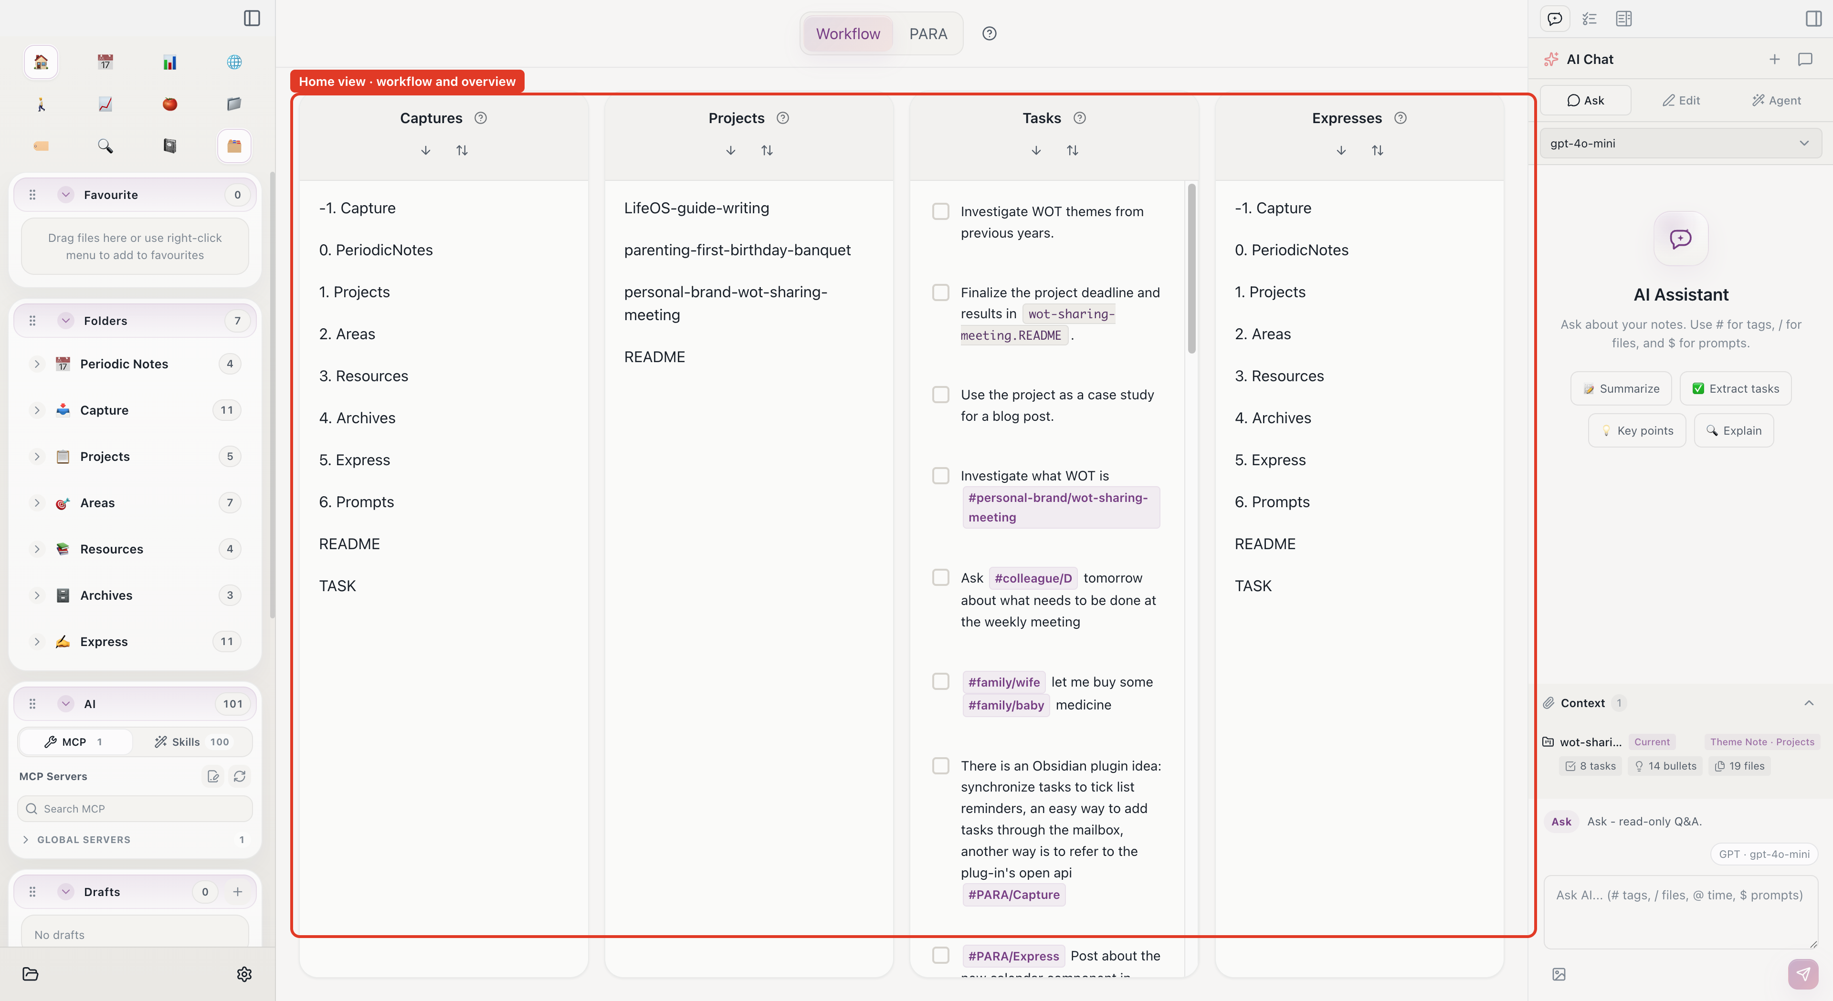Expand the Periodic Notes folder
This screenshot has width=1833, height=1001.
point(37,364)
